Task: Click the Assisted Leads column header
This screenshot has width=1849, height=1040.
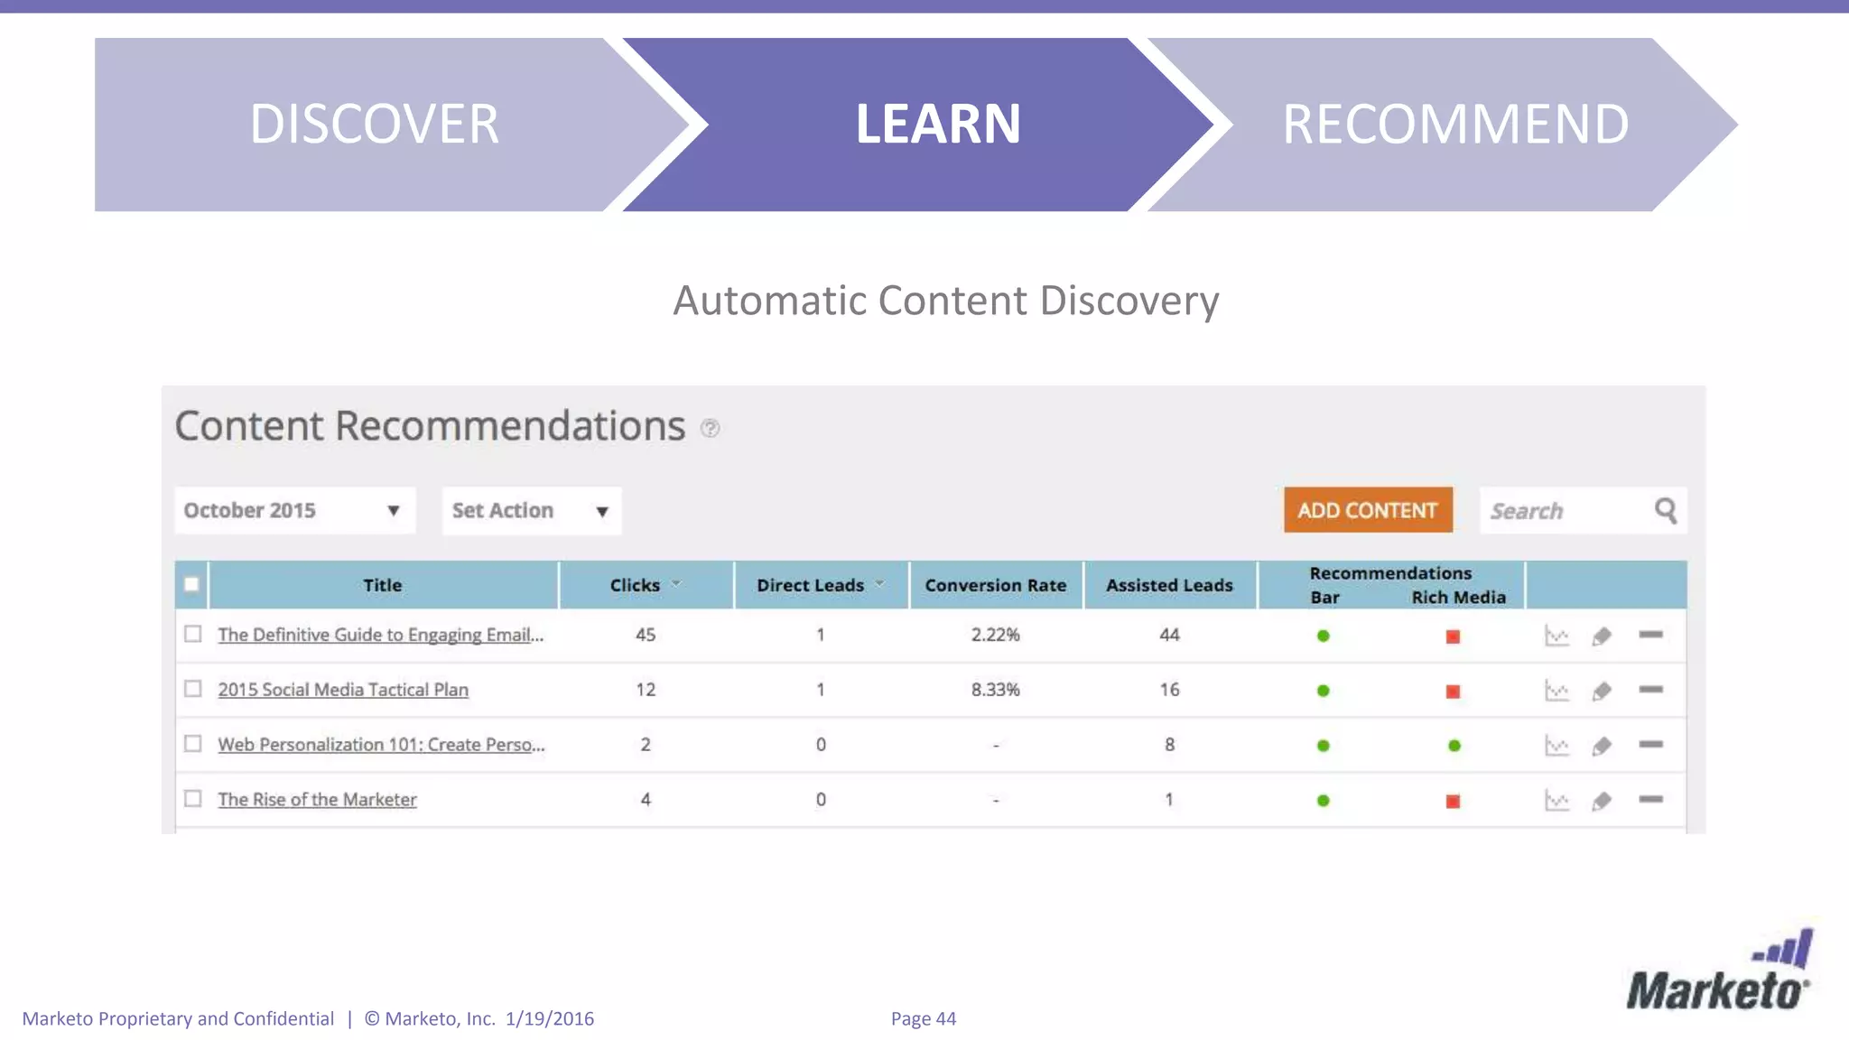Action: 1170,585
